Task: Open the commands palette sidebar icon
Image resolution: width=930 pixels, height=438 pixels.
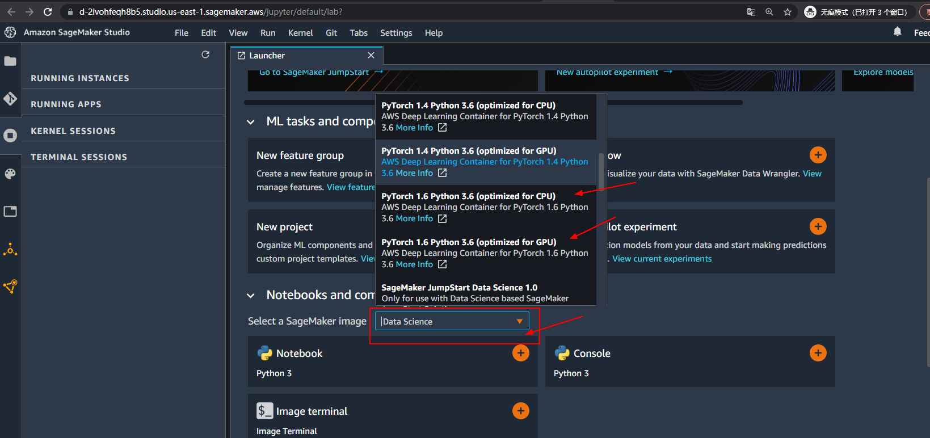Action: 10,174
